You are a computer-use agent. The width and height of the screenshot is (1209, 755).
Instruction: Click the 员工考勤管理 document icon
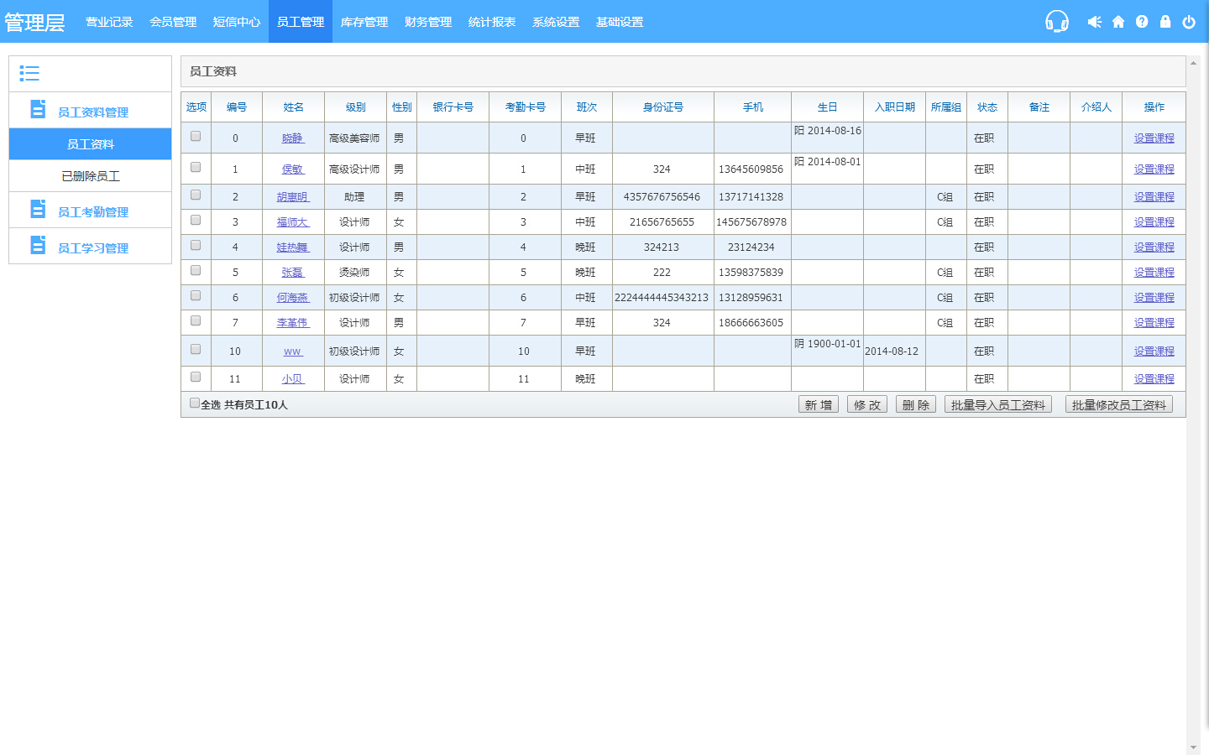click(38, 209)
